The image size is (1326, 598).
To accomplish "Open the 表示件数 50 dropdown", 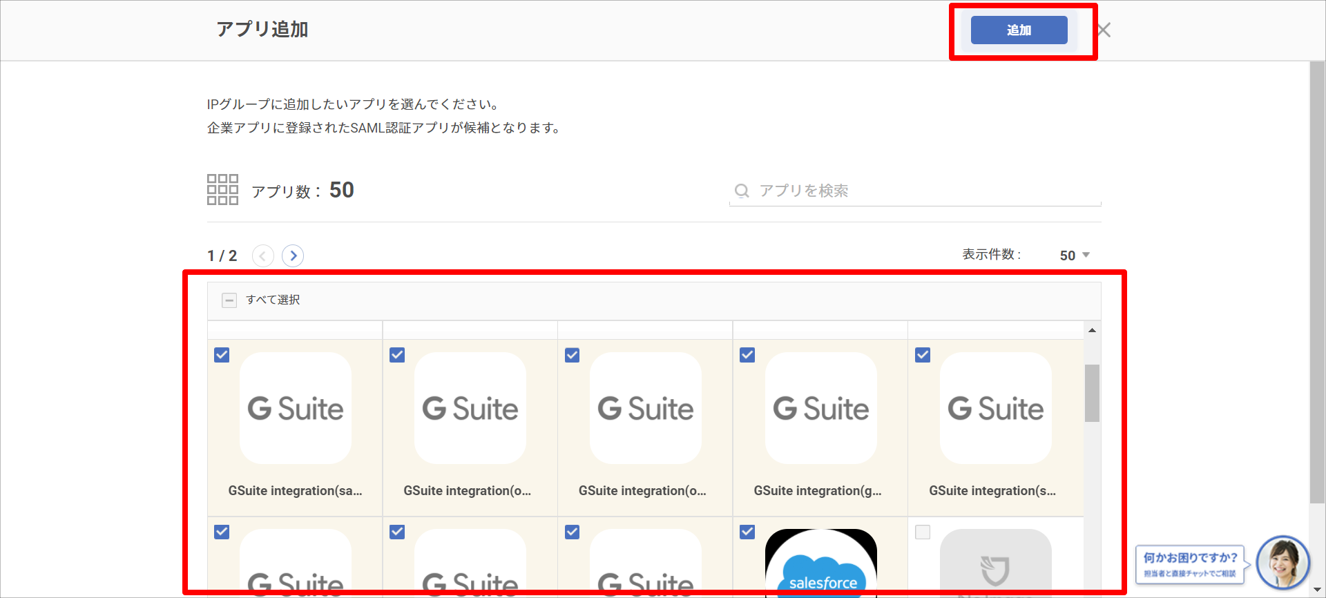I will click(x=1075, y=255).
